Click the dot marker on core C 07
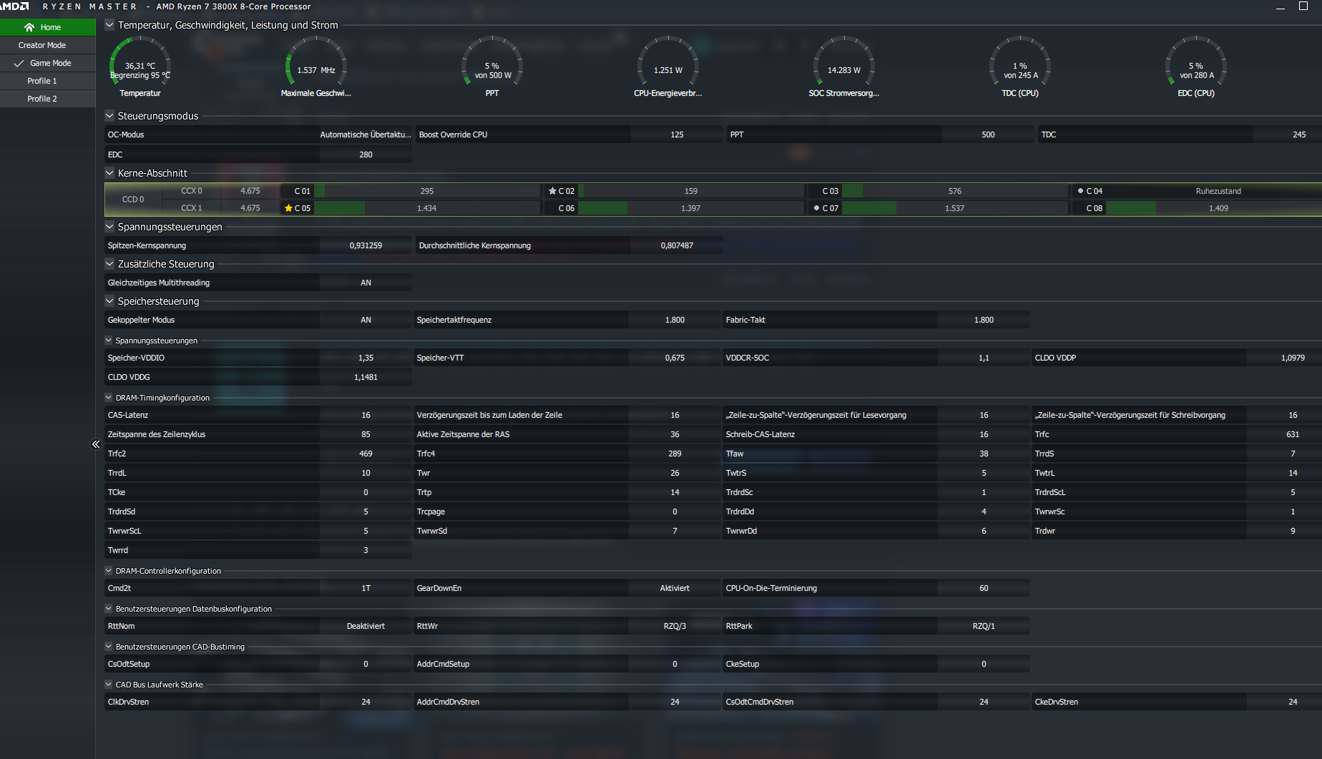 [x=816, y=208]
